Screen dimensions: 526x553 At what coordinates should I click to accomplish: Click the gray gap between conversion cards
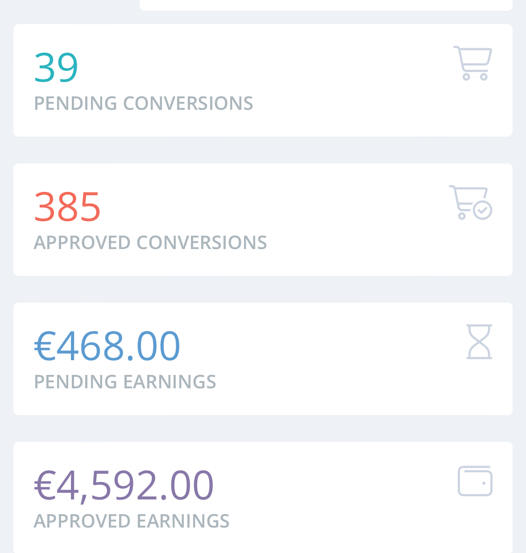(263, 150)
